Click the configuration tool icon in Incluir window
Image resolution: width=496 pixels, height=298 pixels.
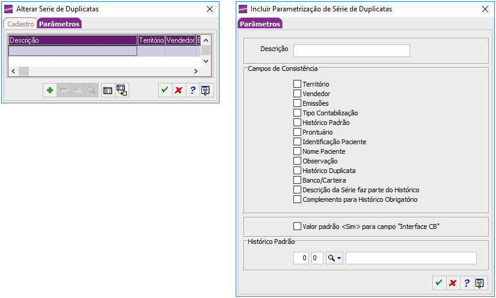click(480, 283)
